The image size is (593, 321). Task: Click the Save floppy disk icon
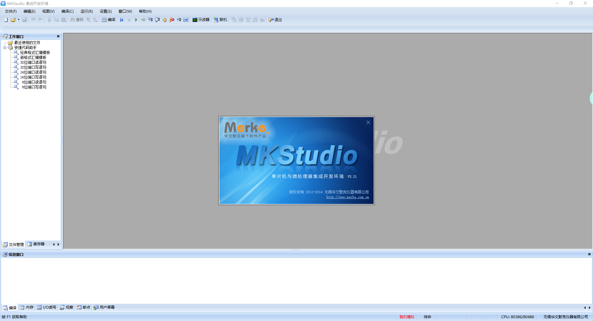(24, 20)
